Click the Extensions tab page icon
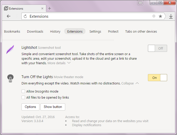177x135 pixels. (x=6, y=8)
